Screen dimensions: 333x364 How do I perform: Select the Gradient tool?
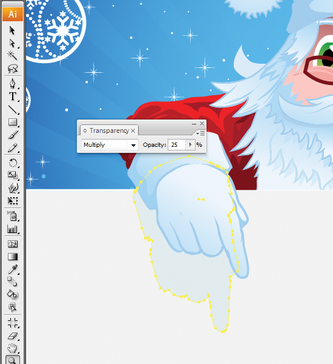pyautogui.click(x=12, y=257)
